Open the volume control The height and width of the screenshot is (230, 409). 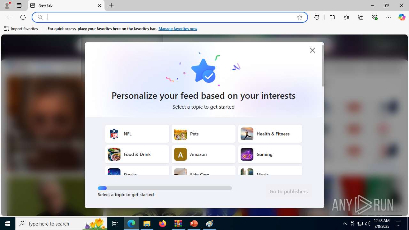[368, 224]
